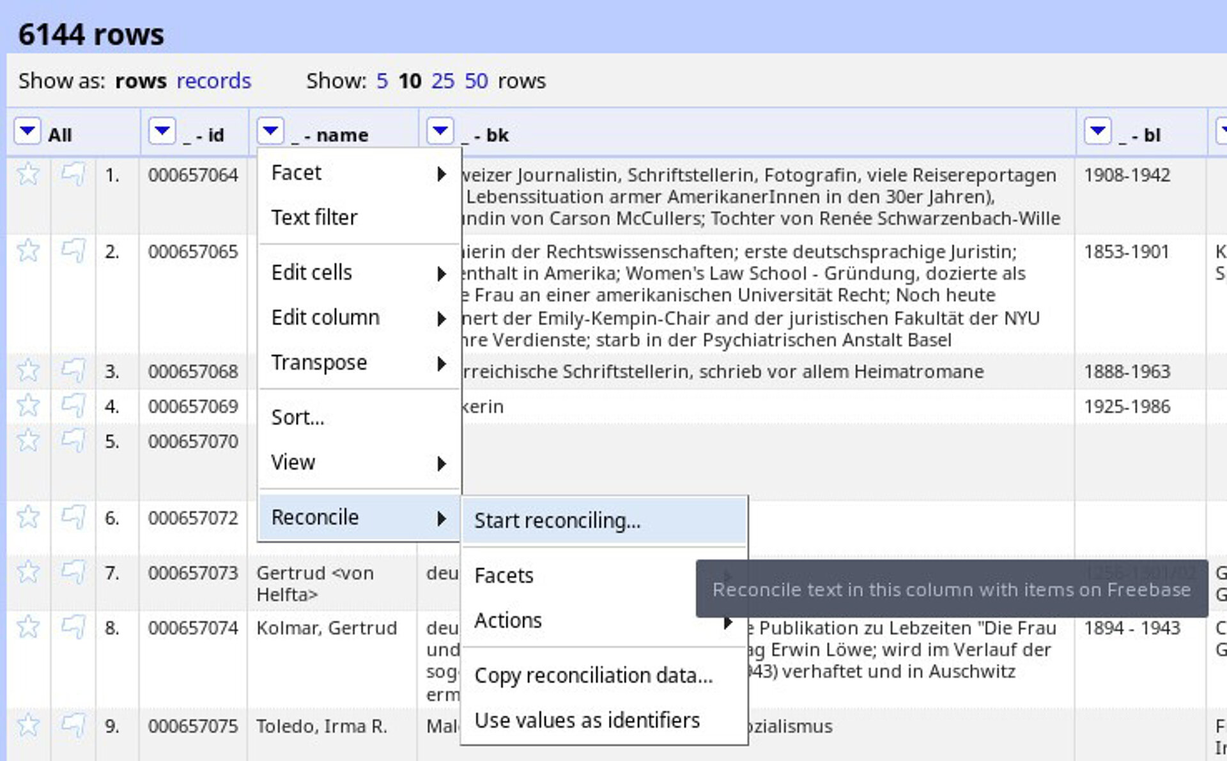Image resolution: width=1227 pixels, height=761 pixels.
Task: Click the cell 000657064 in id column
Action: [x=193, y=175]
